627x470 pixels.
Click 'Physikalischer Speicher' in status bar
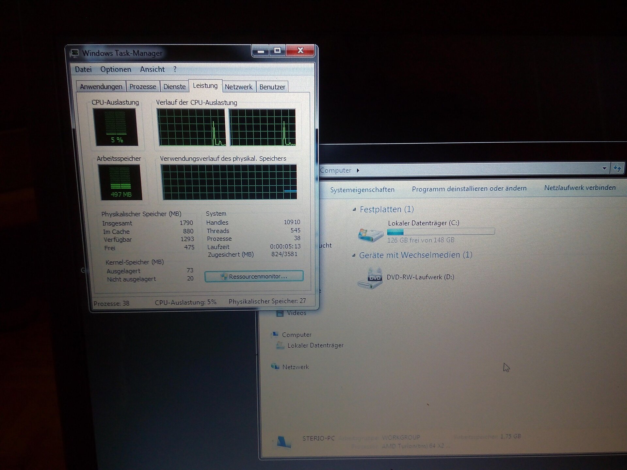pyautogui.click(x=267, y=301)
